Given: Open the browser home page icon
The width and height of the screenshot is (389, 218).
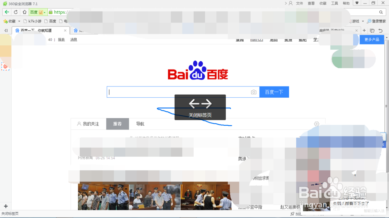Looking at the screenshot, I should 24,12.
